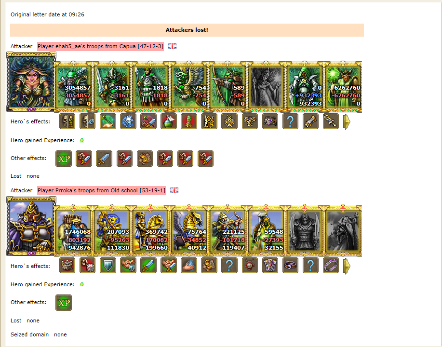Click the purple ring hero effect icon

coord(331,266)
